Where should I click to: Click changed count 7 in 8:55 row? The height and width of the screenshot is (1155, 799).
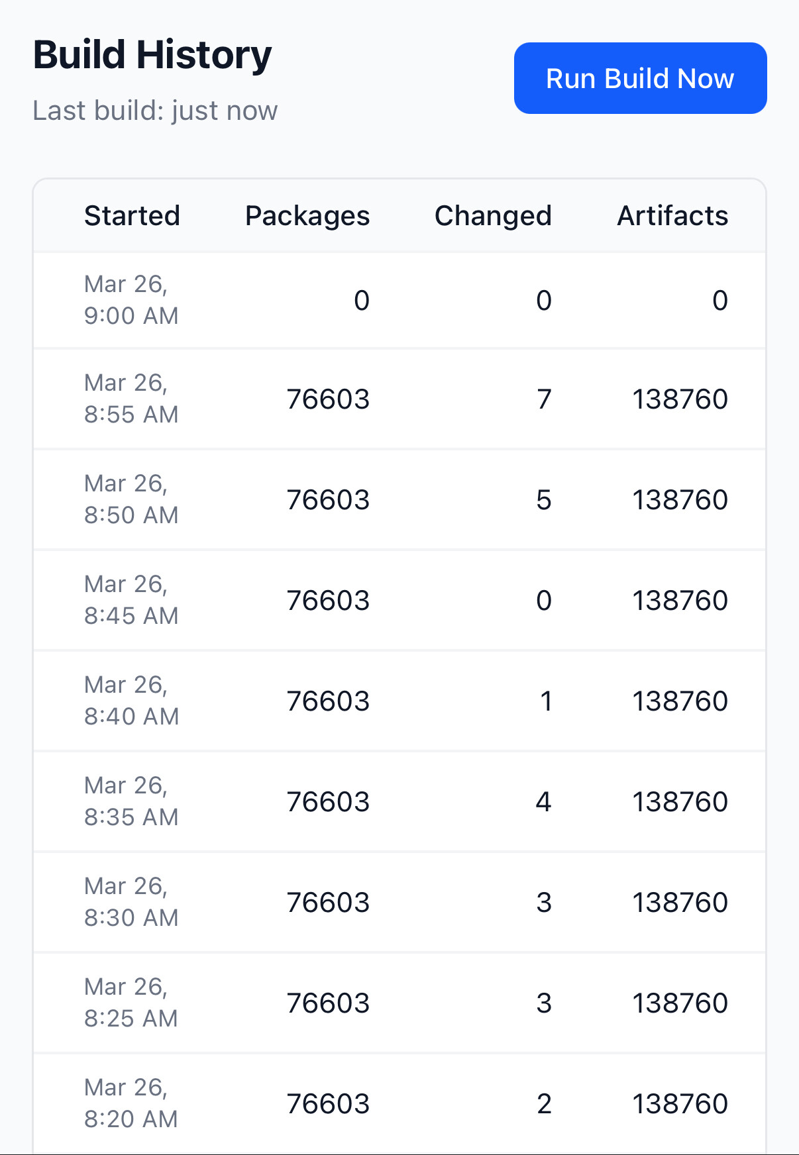544,399
